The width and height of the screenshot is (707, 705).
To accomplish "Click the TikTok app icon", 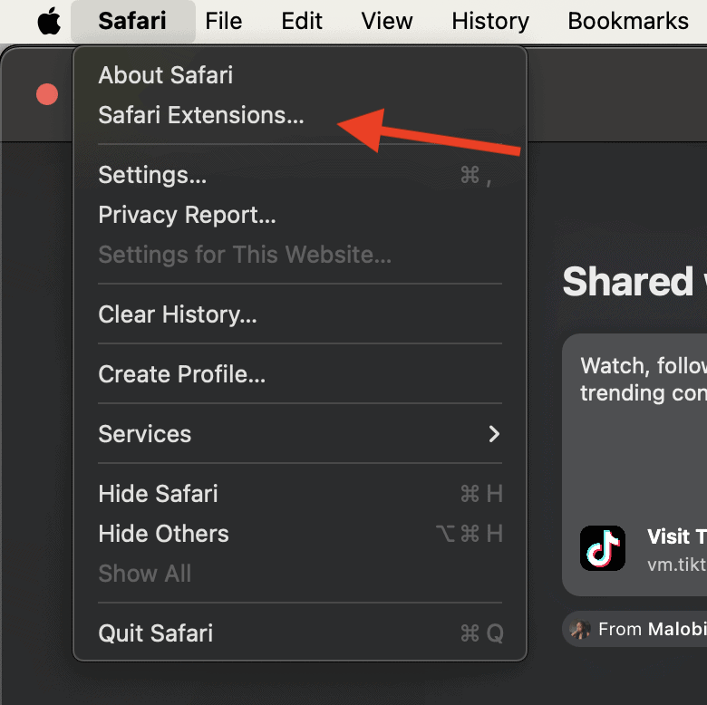I will tap(603, 548).
